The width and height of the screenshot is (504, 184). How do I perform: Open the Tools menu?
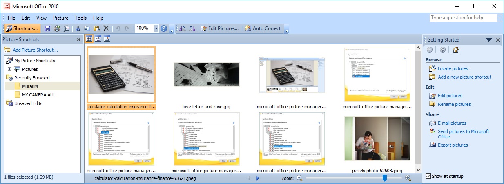click(x=80, y=18)
